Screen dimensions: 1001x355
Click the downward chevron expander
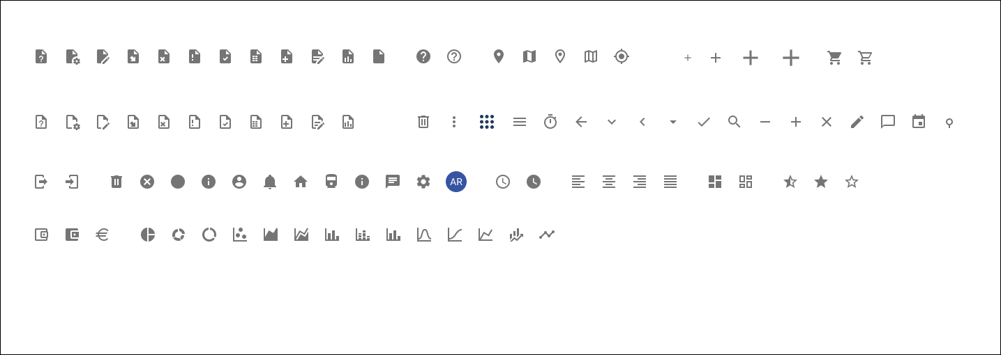pyautogui.click(x=612, y=122)
